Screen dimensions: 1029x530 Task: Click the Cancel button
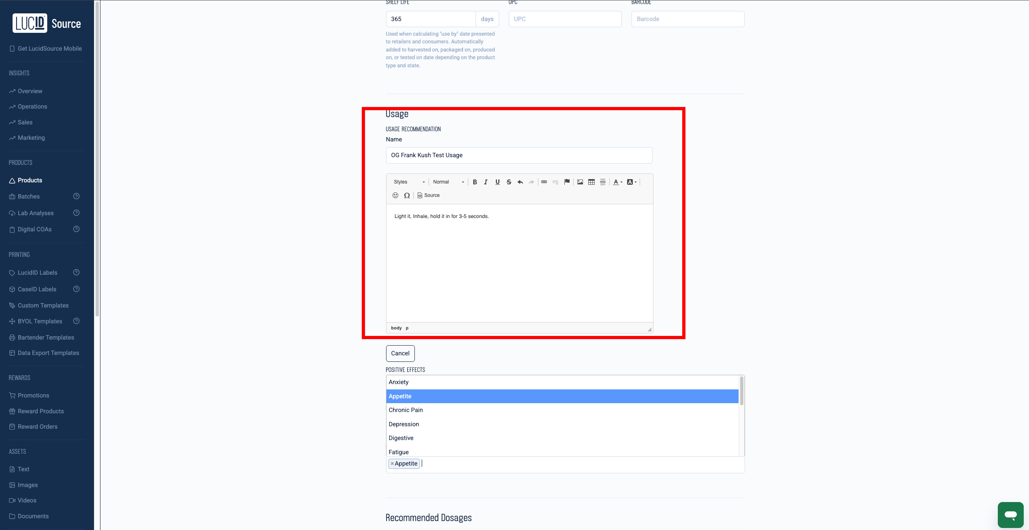point(400,353)
